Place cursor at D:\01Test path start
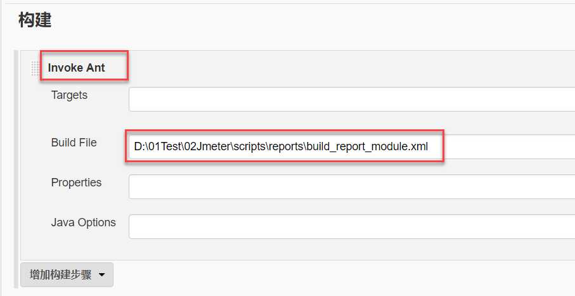The image size is (575, 296). point(135,147)
